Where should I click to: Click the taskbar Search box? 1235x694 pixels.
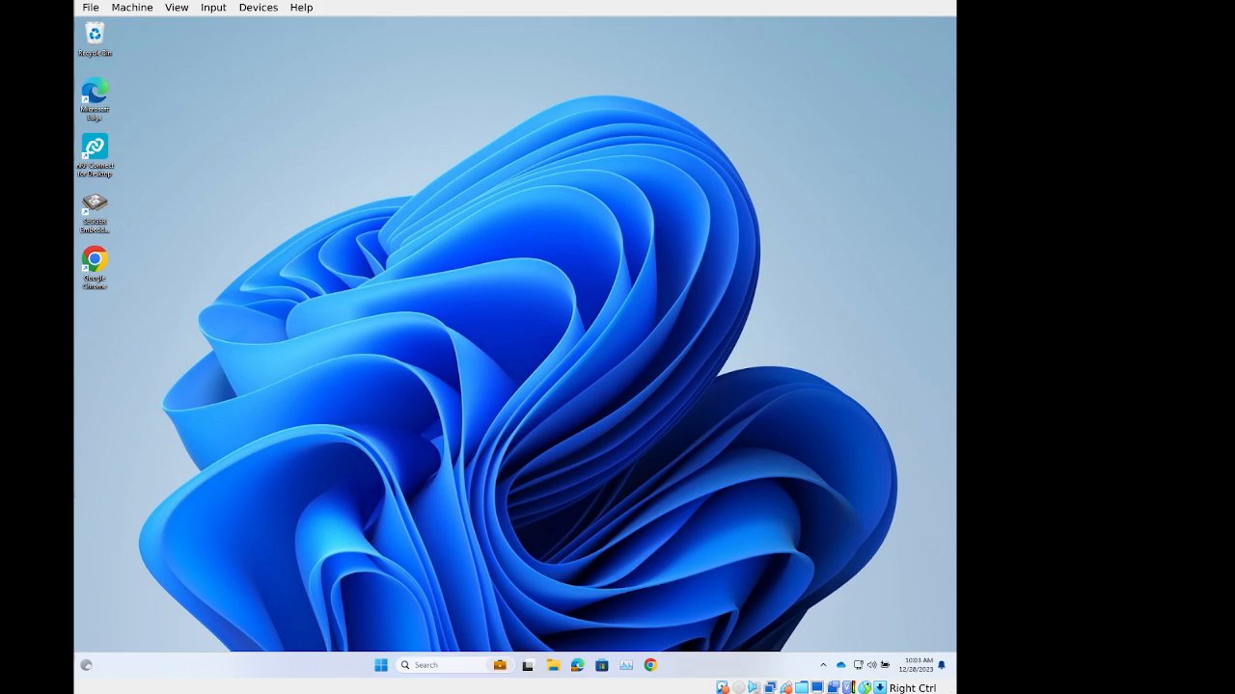point(453,665)
